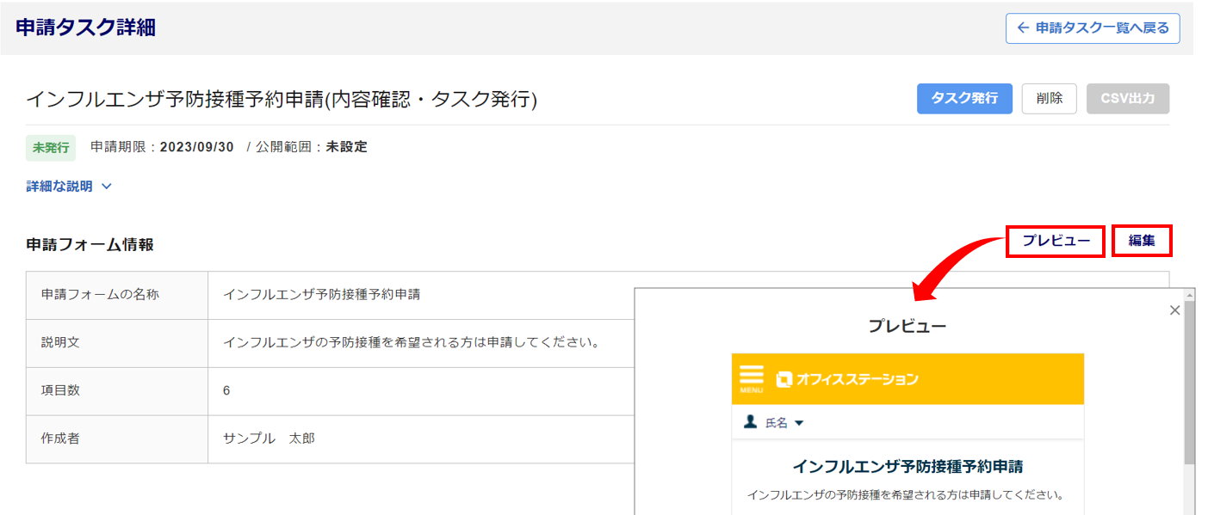Open the 氏名 dropdown arrow

click(798, 423)
